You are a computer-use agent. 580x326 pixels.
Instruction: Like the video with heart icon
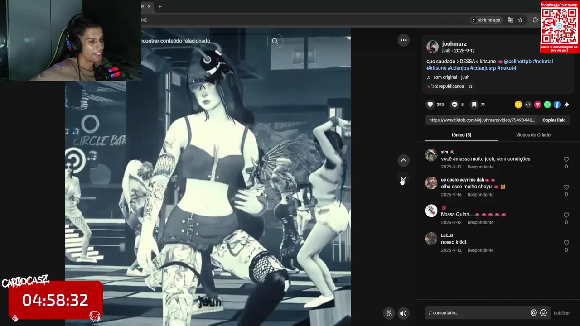point(430,105)
